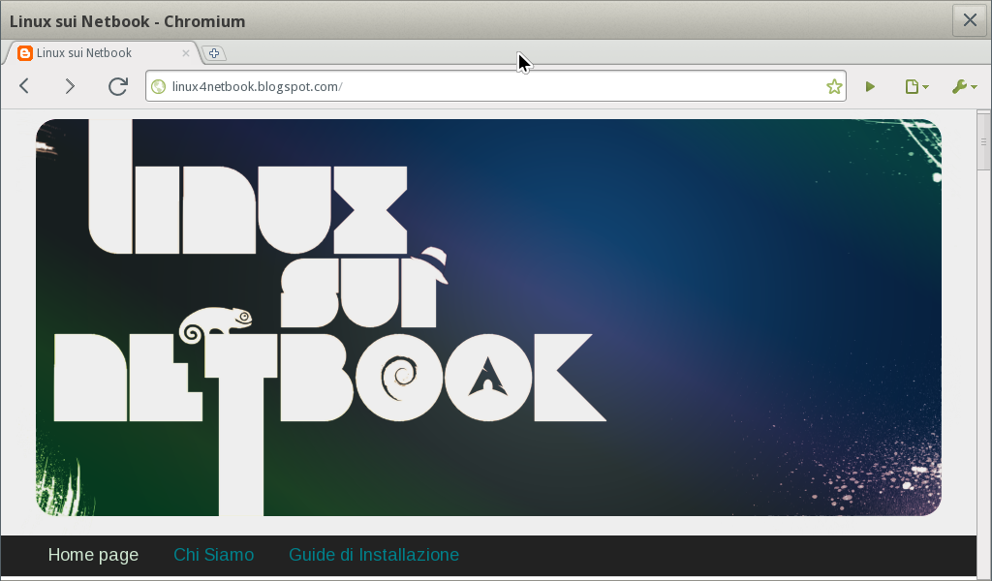Click the Linux sui Netbook banner image

point(488,318)
